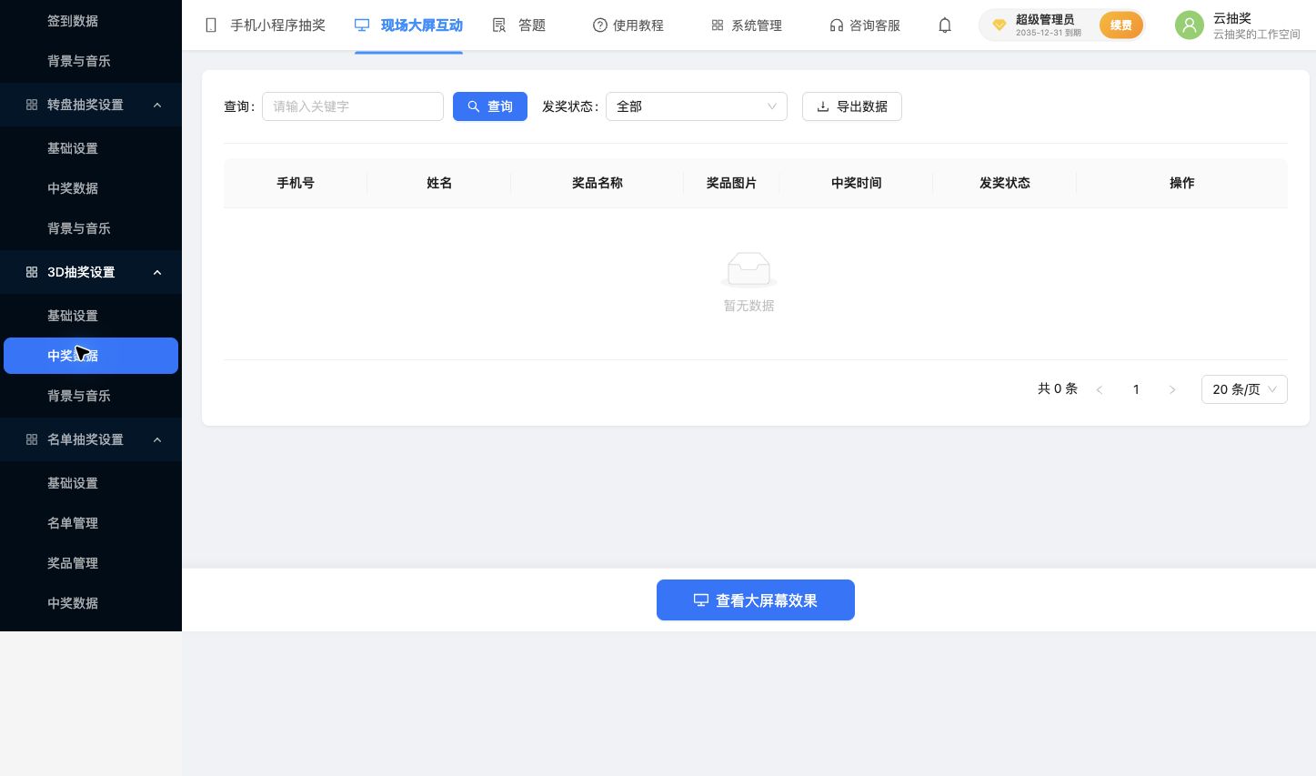The image size is (1316, 776).
Task: Open the 20 条/页 page size dropdown
Action: 1244,389
